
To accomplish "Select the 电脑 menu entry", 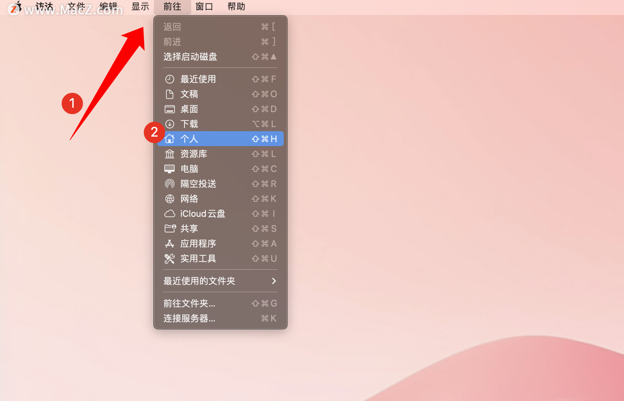I will click(220, 169).
